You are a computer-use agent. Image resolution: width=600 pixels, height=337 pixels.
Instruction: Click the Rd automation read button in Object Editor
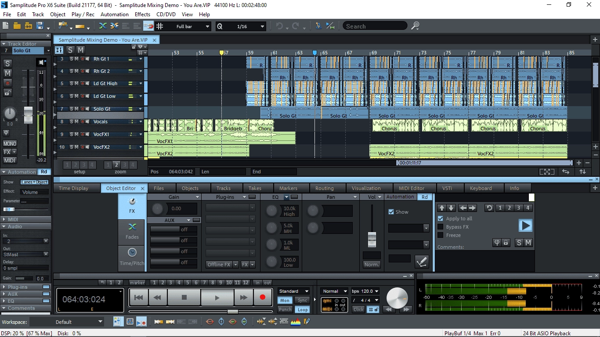pyautogui.click(x=424, y=197)
